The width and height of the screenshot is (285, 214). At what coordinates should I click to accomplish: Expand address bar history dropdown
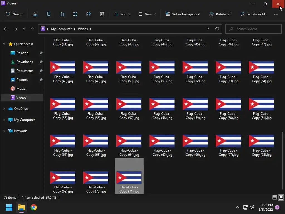coord(208,29)
